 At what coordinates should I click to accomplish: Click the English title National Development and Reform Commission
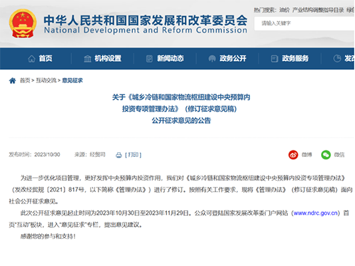[x=146, y=30]
